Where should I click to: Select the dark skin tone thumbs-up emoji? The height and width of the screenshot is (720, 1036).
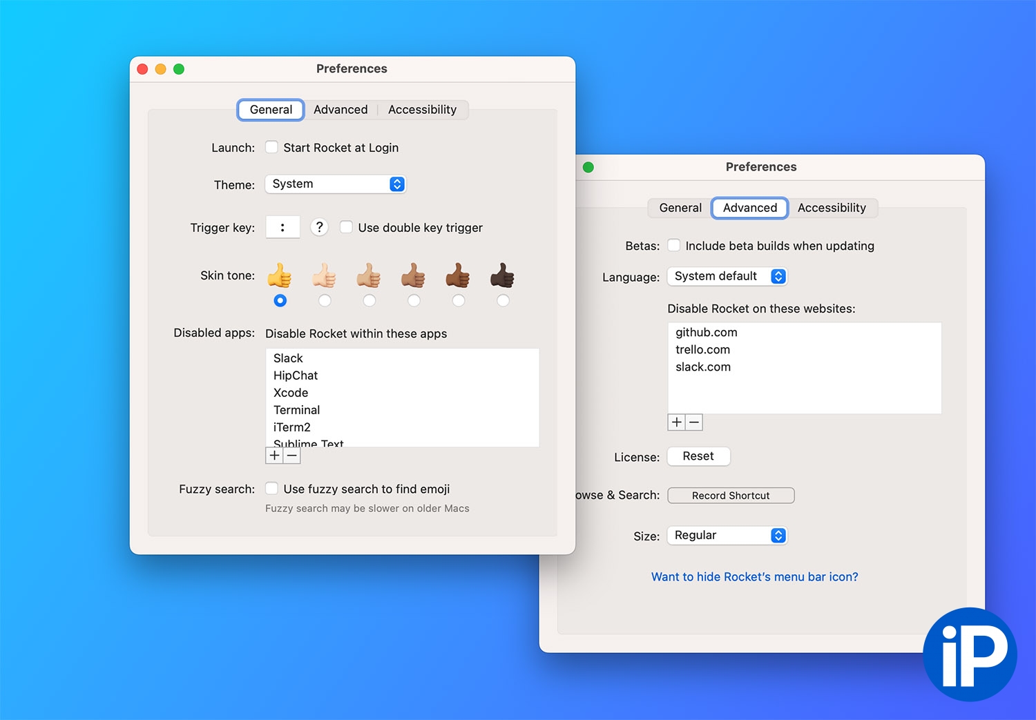[x=503, y=275]
